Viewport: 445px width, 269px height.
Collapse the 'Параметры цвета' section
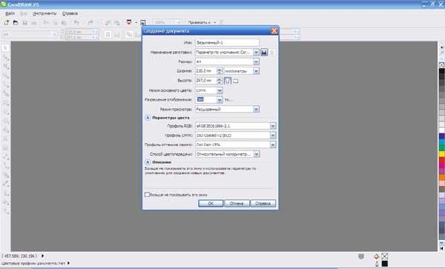148,118
